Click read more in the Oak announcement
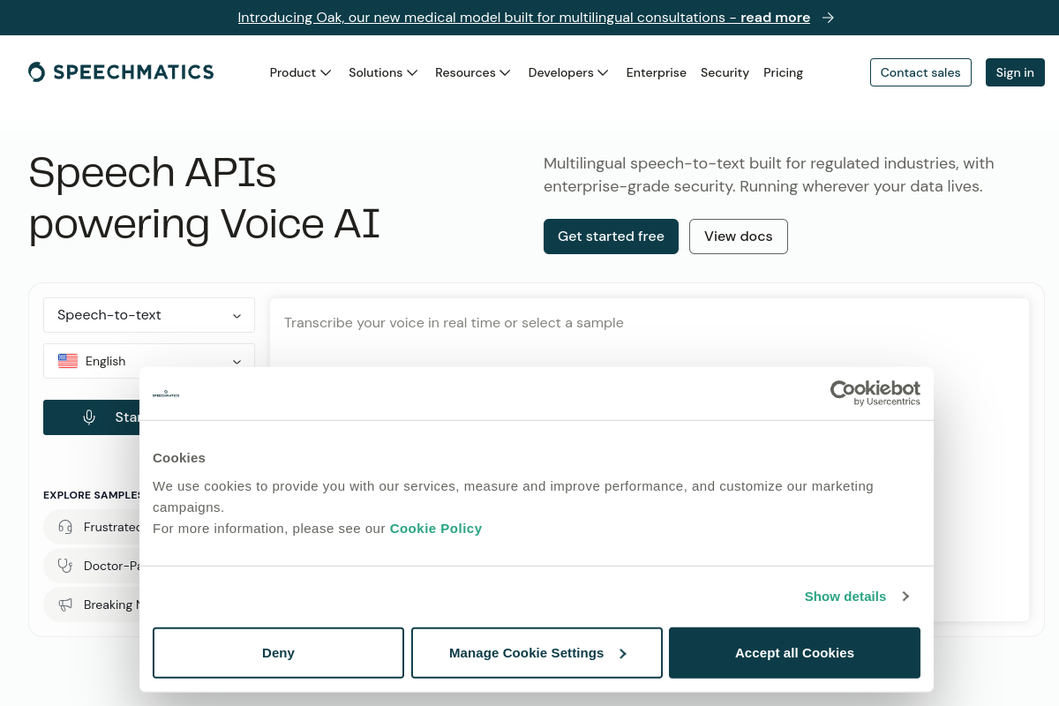Screen dimensions: 1059x706 775,18
